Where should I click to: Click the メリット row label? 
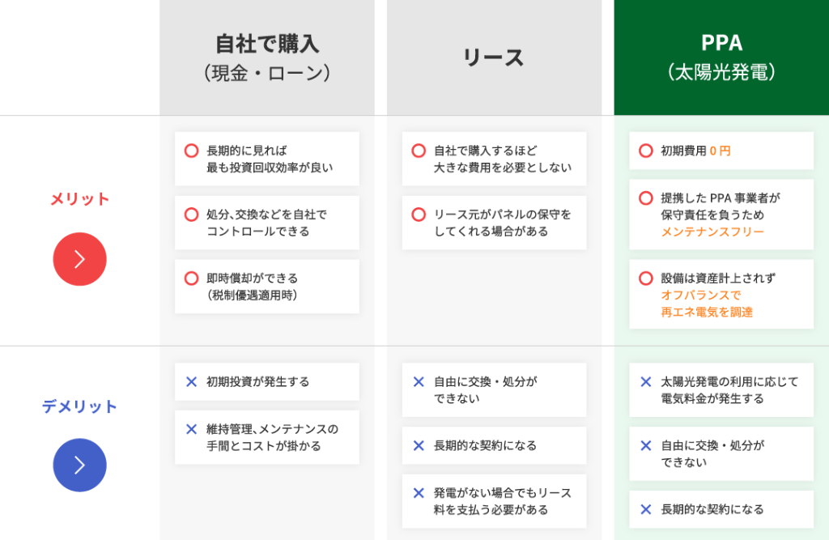click(79, 199)
